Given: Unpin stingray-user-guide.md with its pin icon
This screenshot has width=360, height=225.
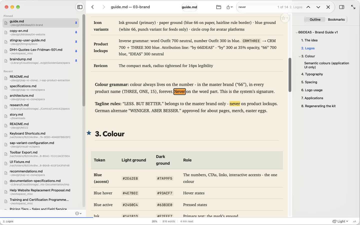Looking at the screenshot, I should (76, 42).
